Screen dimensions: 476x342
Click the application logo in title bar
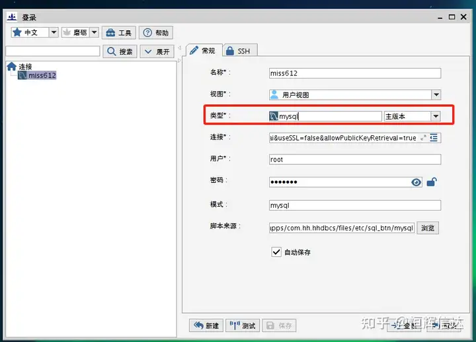click(12, 17)
